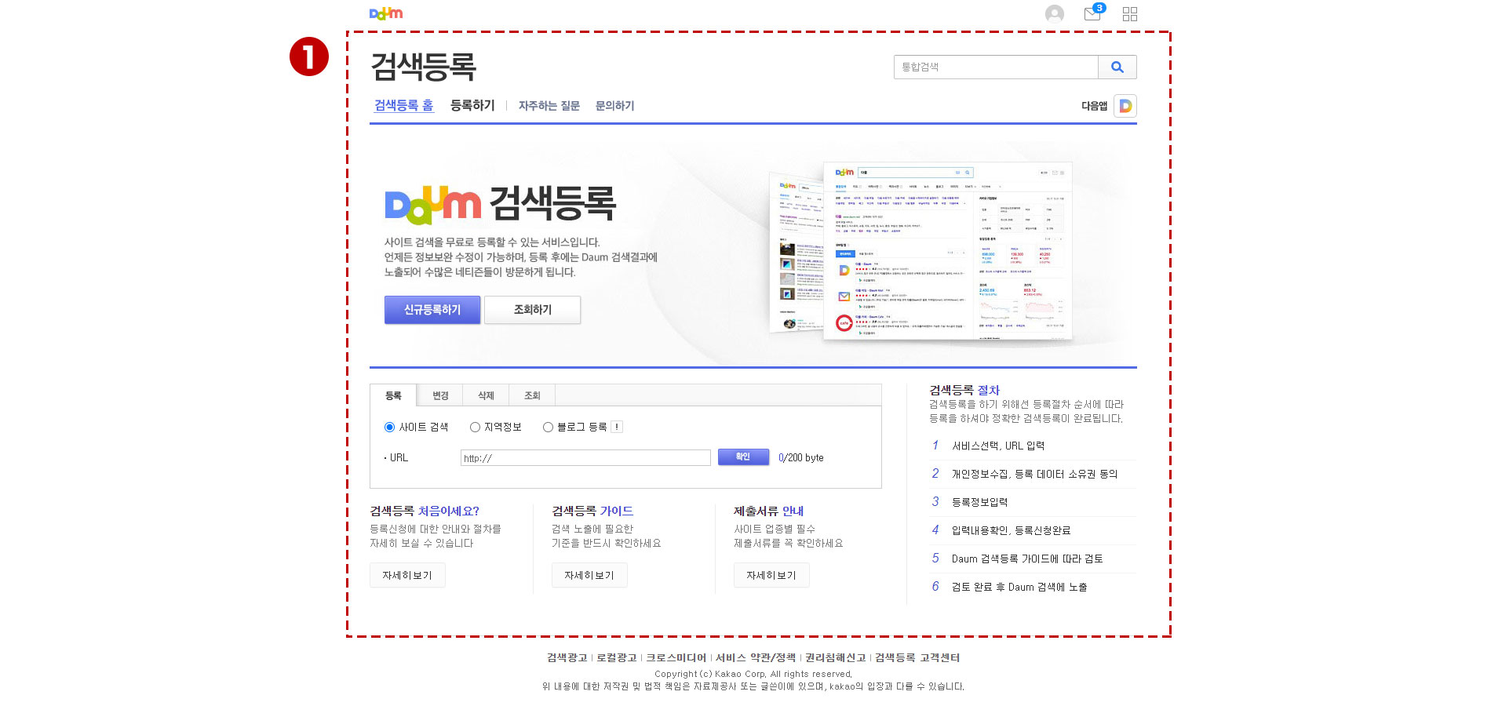Click the URL http:// input field

(585, 458)
